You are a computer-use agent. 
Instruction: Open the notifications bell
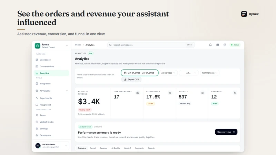210,45
